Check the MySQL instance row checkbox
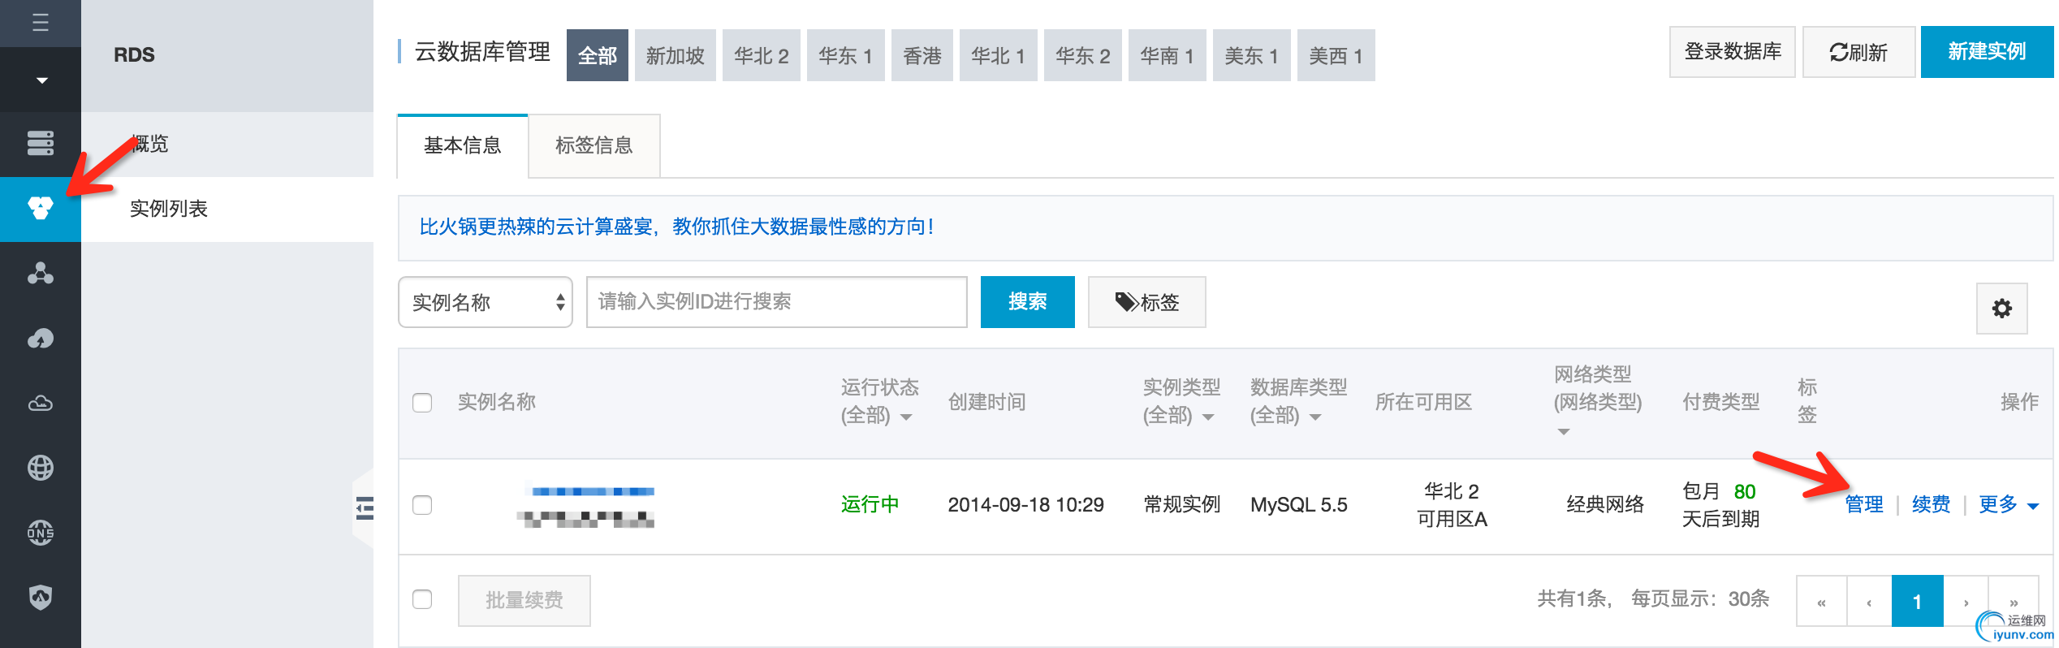The height and width of the screenshot is (648, 2059). coord(422,505)
